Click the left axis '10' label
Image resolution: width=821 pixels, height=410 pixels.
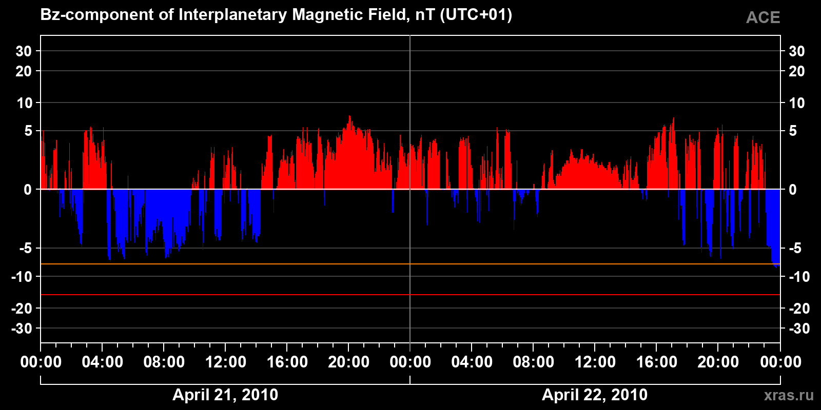coord(25,103)
